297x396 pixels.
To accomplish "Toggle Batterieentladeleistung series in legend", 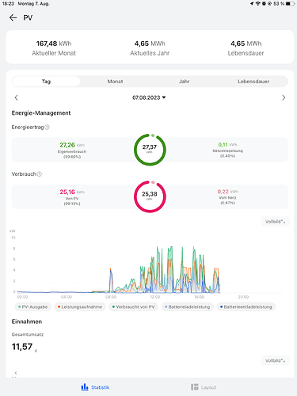I will click(x=246, y=307).
